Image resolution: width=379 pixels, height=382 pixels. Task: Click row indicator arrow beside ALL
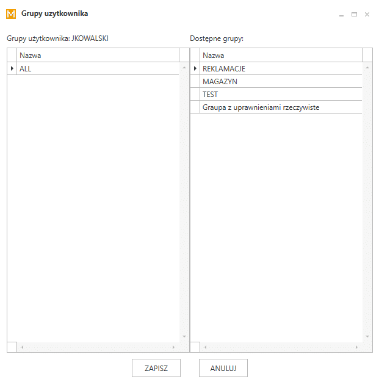coord(12,68)
